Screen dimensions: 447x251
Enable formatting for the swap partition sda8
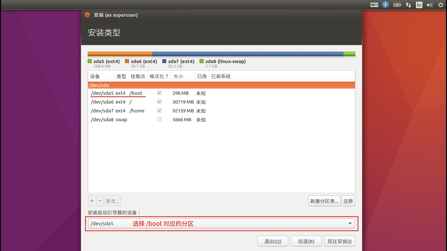point(159,119)
